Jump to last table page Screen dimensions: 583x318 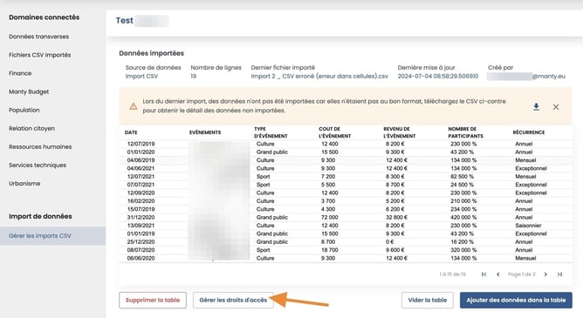click(559, 274)
